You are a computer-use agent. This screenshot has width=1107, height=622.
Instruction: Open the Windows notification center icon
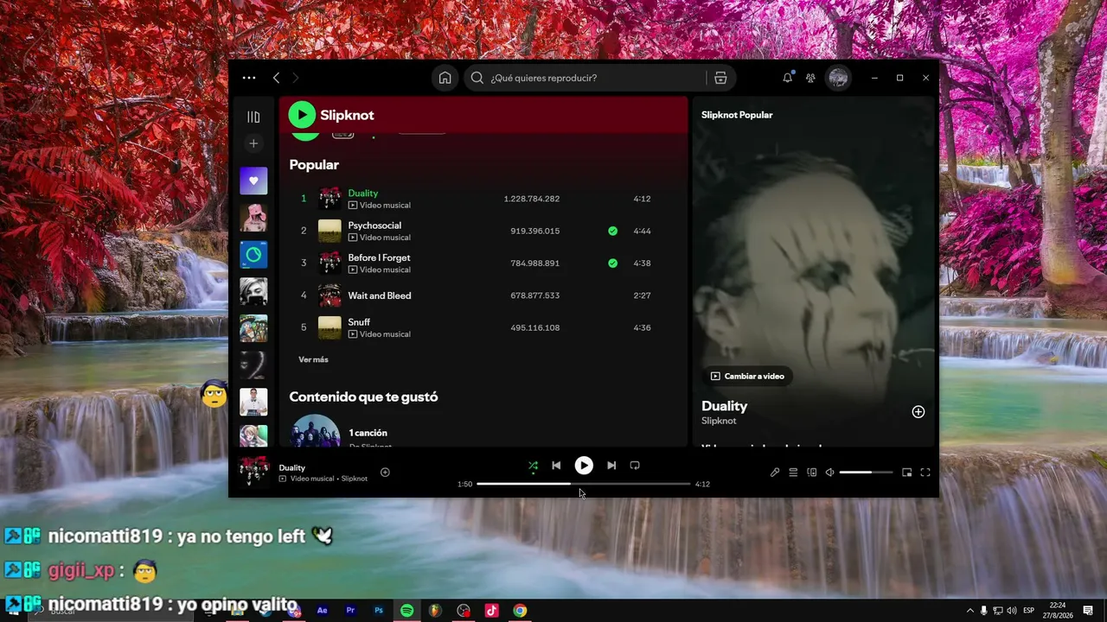[x=1088, y=611]
